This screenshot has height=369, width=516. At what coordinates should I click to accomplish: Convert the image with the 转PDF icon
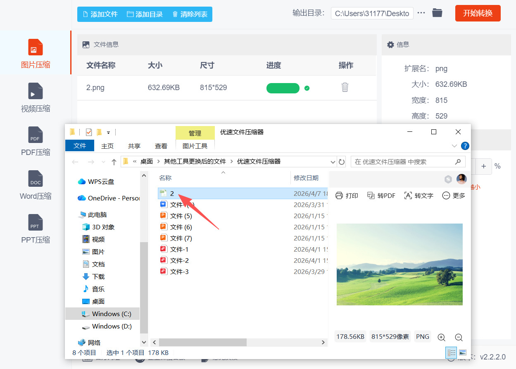pos(381,195)
